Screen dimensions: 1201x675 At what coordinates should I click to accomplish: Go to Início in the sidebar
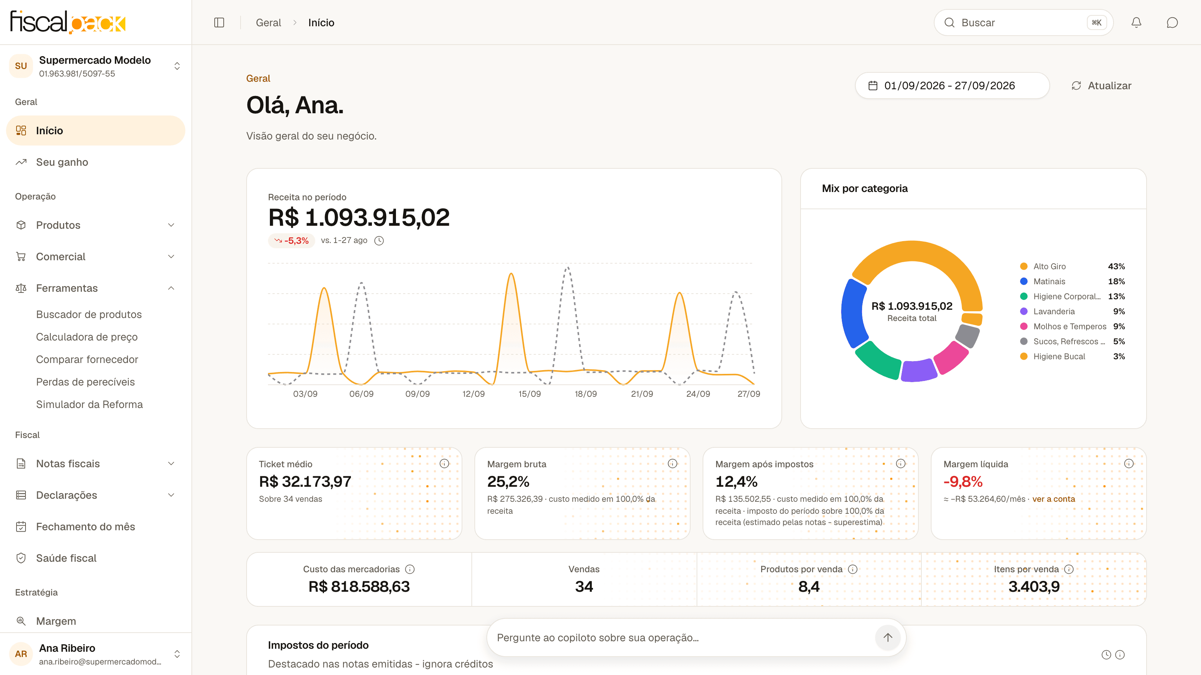click(96, 130)
